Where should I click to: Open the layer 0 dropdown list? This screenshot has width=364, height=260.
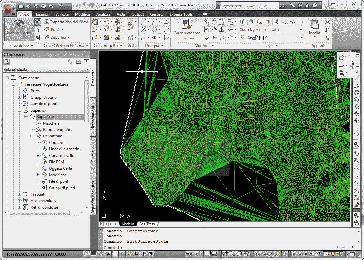(302, 38)
